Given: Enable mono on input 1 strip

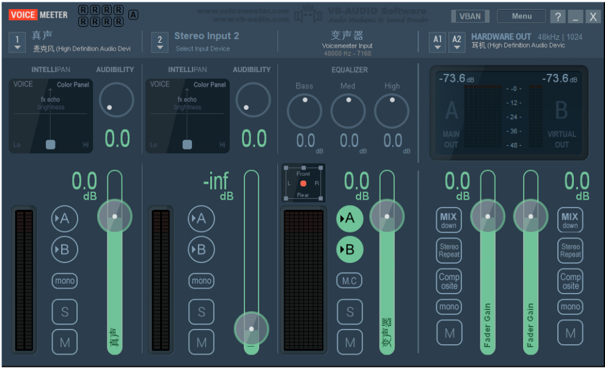Looking at the screenshot, I should coord(64,281).
